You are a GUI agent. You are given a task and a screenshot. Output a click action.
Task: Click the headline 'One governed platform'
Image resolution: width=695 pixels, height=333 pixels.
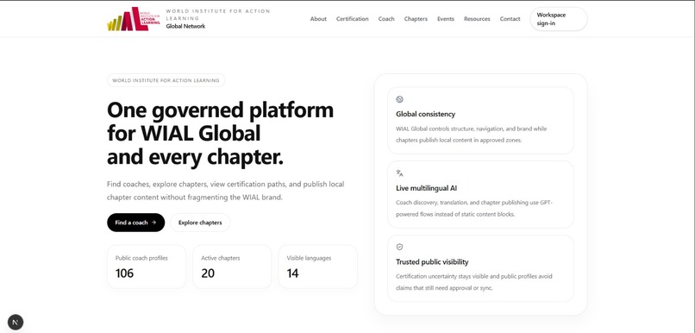pyautogui.click(x=220, y=110)
